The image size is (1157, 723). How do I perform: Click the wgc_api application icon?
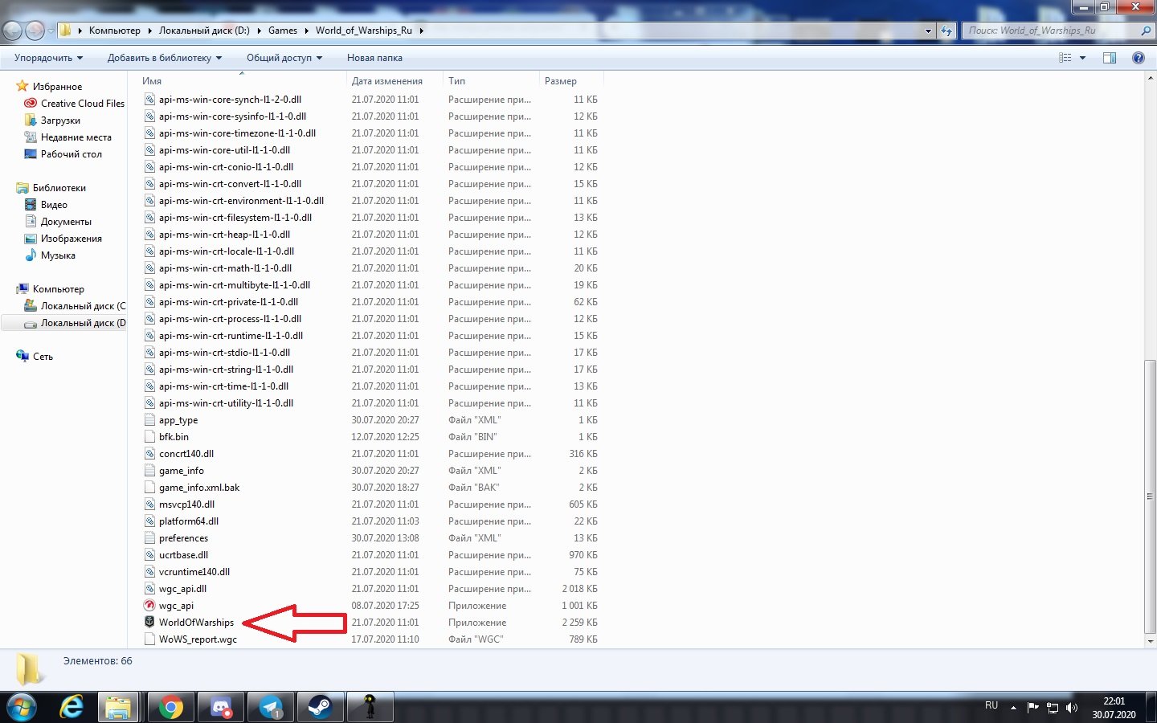(149, 606)
